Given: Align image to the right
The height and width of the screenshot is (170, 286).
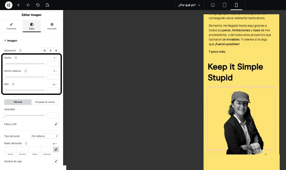Looking at the screenshot, I should [x=56, y=50].
